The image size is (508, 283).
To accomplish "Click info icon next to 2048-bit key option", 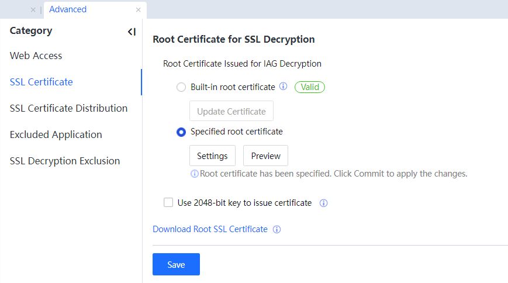I will pos(323,203).
